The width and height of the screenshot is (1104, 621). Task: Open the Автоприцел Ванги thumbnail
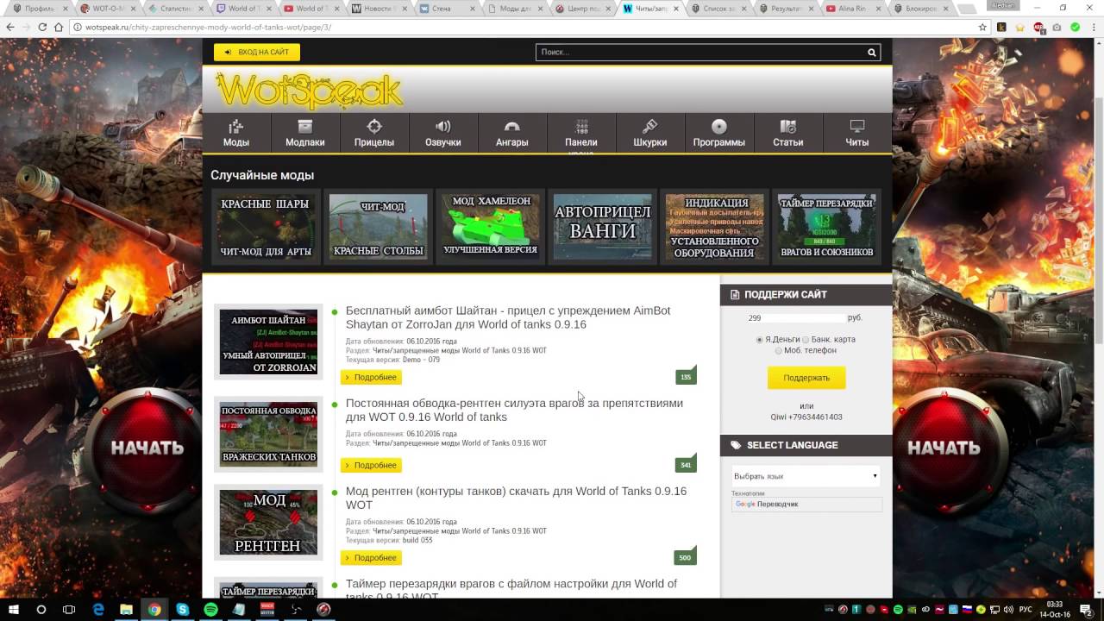tap(602, 228)
